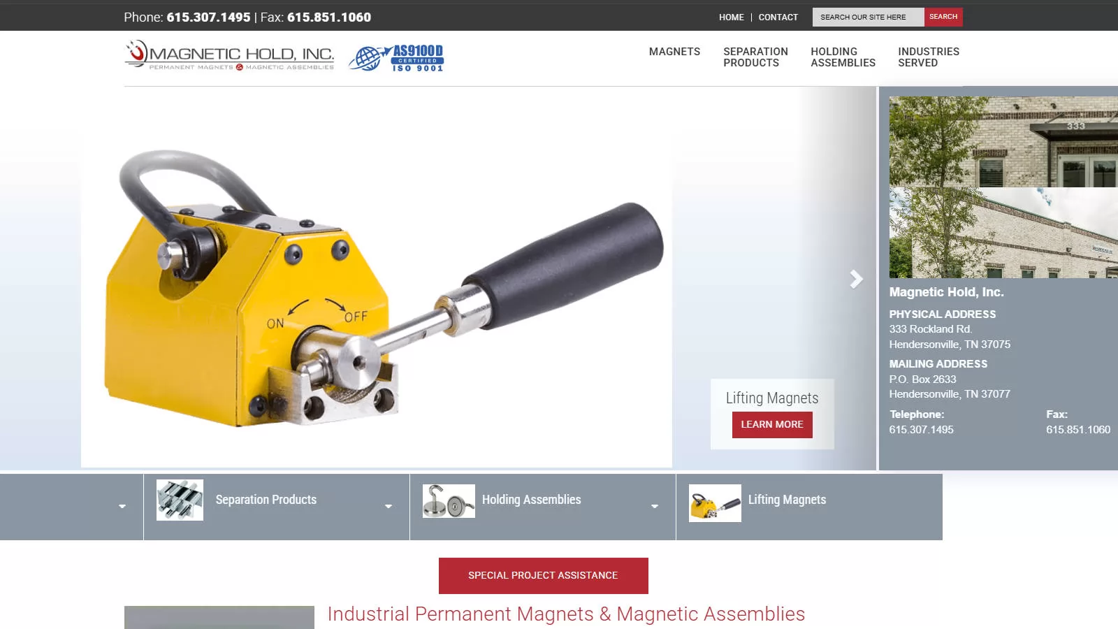Image resolution: width=1118 pixels, height=629 pixels.
Task: Open the INDUSTRIES SERVED navigation menu
Action: click(x=929, y=57)
